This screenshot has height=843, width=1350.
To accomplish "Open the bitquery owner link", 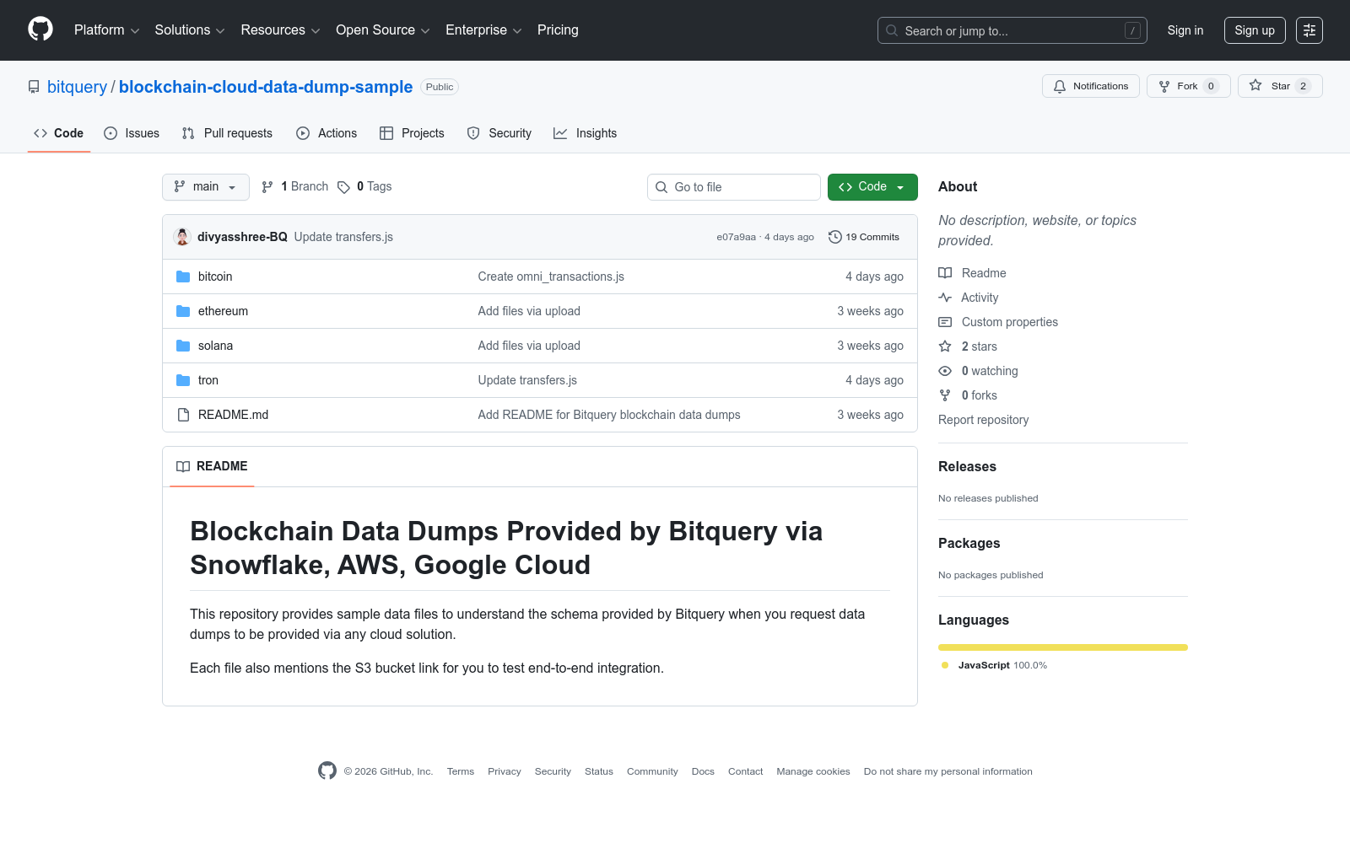I will 77,87.
